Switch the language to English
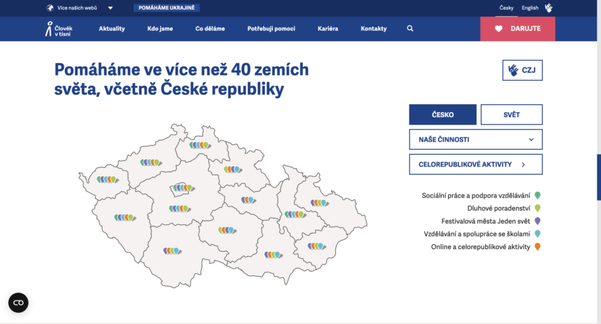 pyautogui.click(x=530, y=8)
